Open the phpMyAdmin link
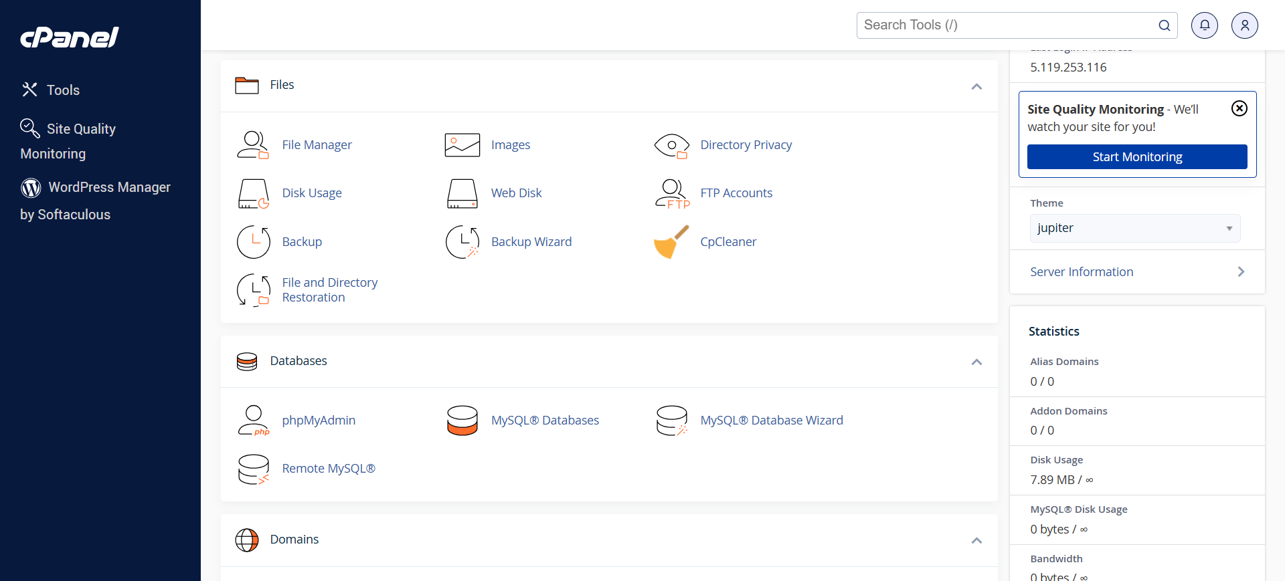1285x581 pixels. pos(319,421)
